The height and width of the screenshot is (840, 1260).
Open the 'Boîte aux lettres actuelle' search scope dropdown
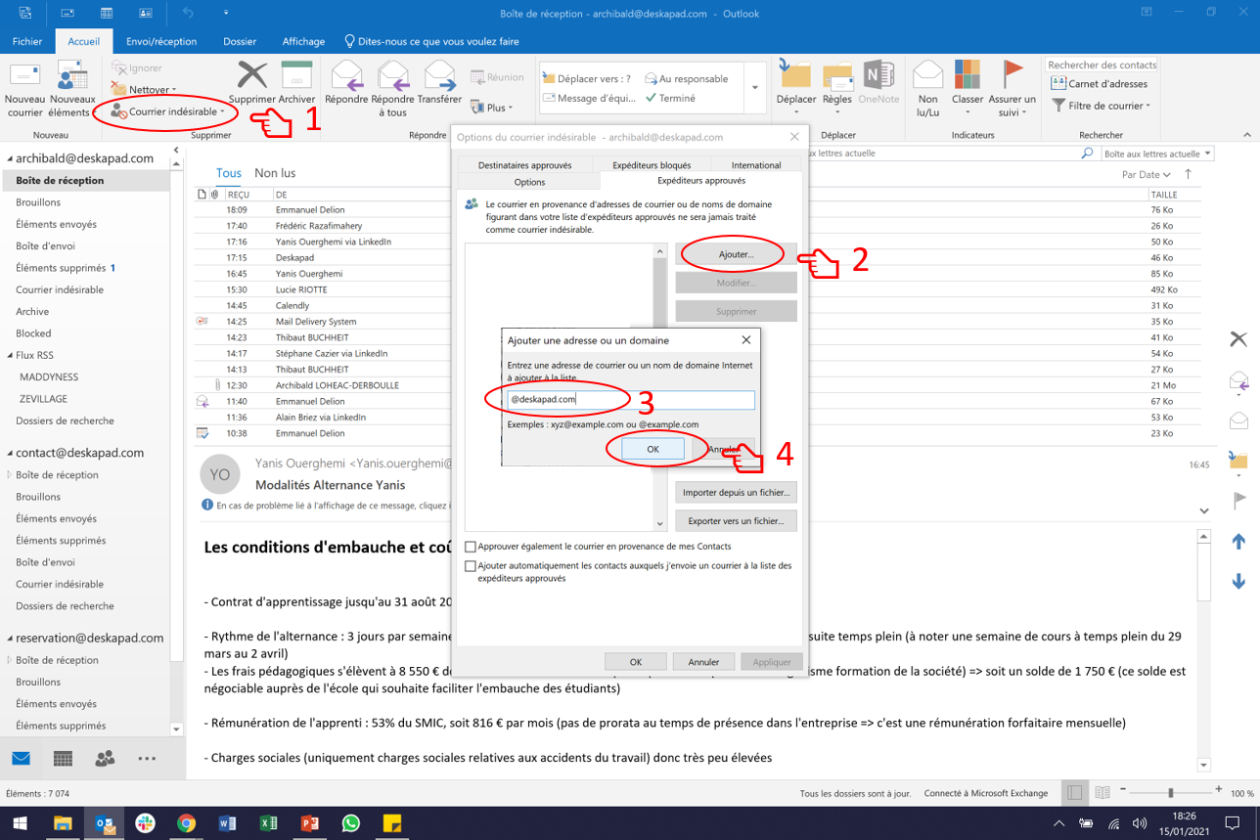[x=1157, y=154]
